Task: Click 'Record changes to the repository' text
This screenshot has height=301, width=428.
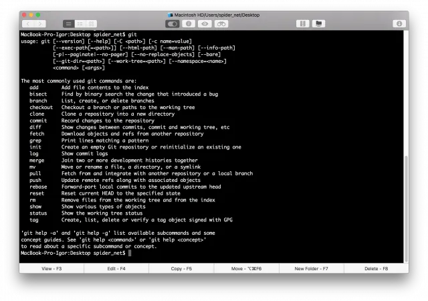Action: [108, 120]
